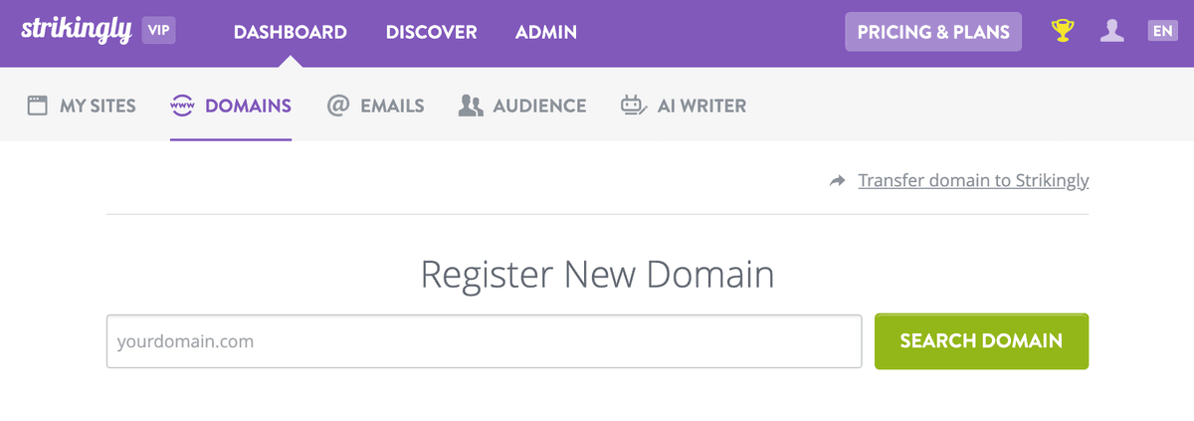The height and width of the screenshot is (421, 1194).
Task: Open the user account icon
Action: click(1111, 32)
